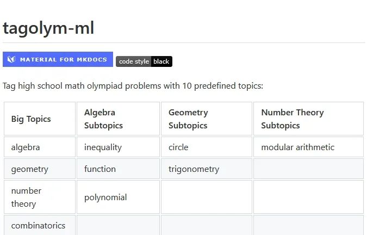Click the Material for MkDocs logo icon
367x235 pixels.
pyautogui.click(x=11, y=59)
